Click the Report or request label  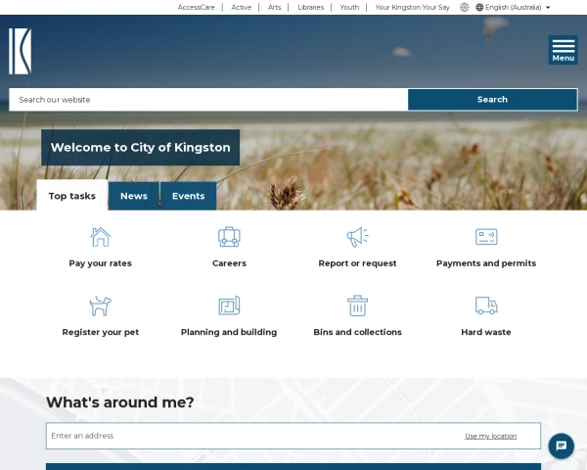coord(357,263)
